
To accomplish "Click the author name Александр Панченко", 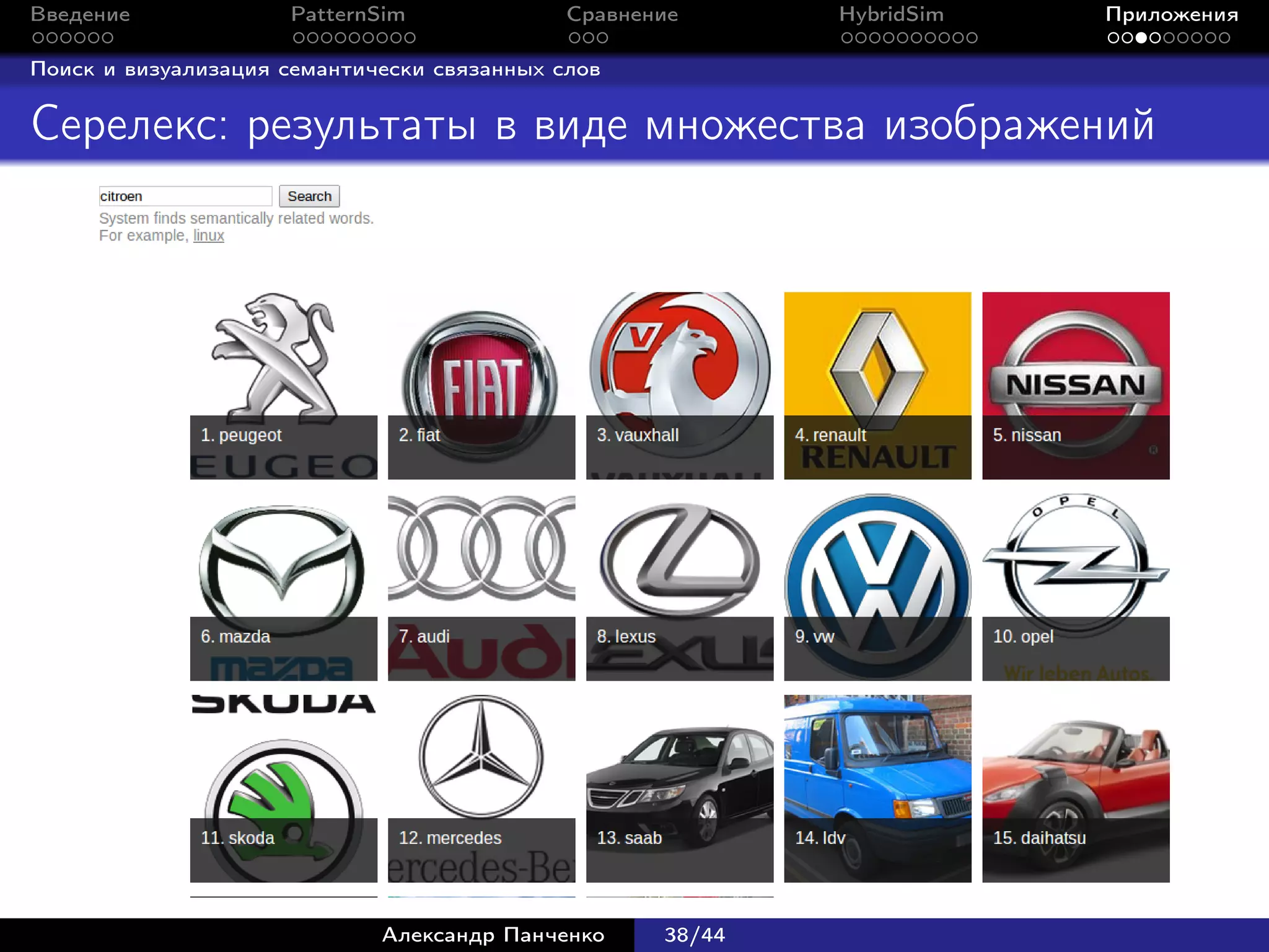I will pos(493,935).
